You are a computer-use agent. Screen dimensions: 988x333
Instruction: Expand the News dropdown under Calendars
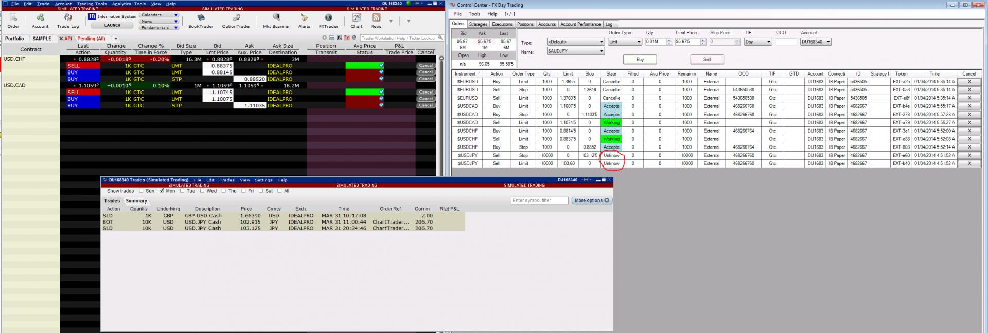(x=160, y=22)
